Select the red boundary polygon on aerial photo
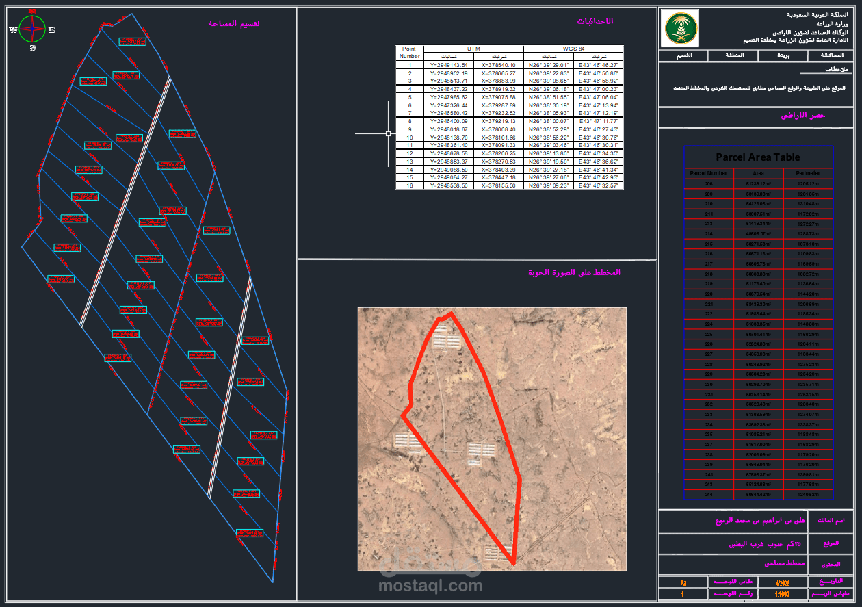 click(x=461, y=438)
